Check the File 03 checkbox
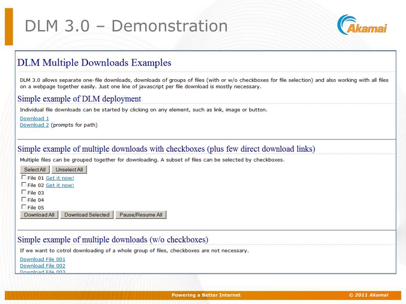This screenshot has height=304, width=406. 24,192
